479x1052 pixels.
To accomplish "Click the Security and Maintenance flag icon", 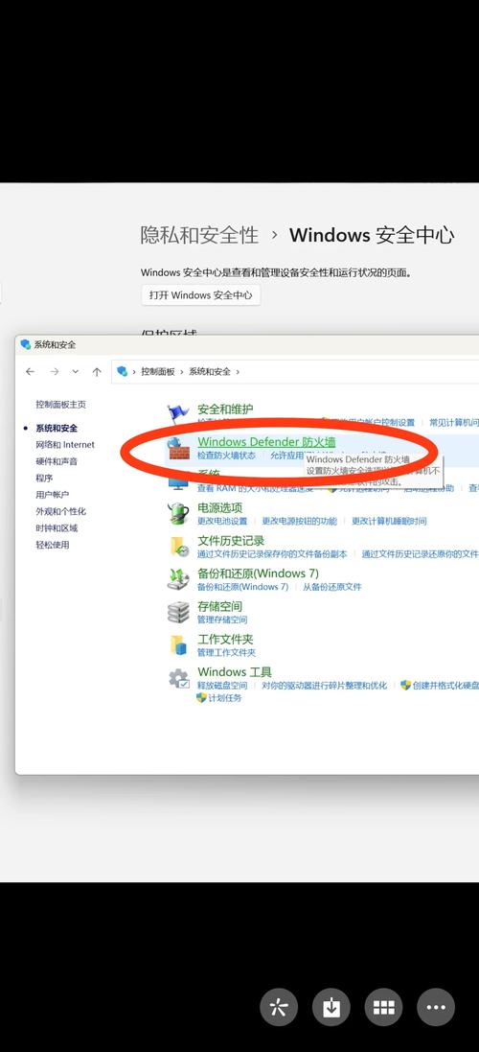I will tap(177, 414).
